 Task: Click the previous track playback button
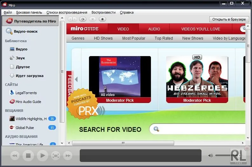[15, 156]
